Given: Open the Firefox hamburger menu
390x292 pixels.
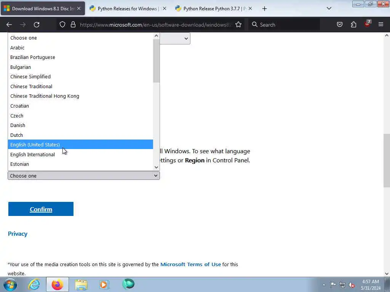Looking at the screenshot, I should click(x=381, y=24).
